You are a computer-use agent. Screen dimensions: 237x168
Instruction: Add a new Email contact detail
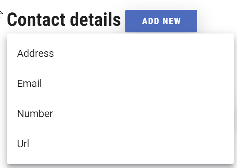tap(30, 84)
